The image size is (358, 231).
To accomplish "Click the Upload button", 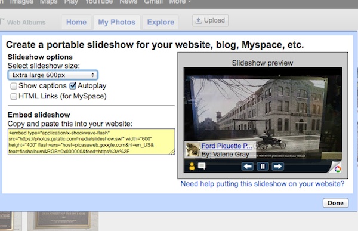I will [x=210, y=20].
